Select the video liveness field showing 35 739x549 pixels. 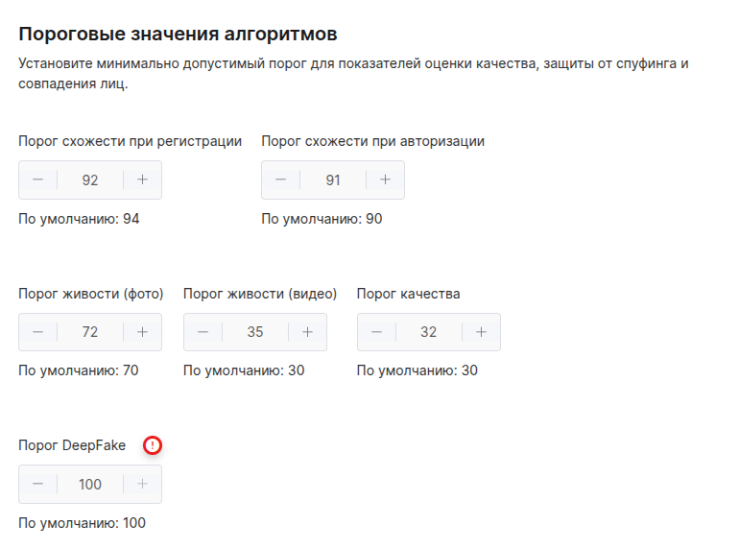coord(255,332)
